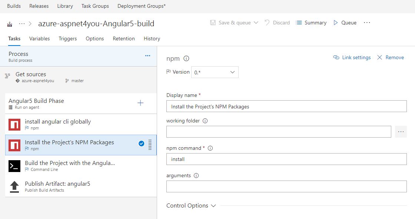The image size is (415, 219).
Task: Switch to the Tasks tab
Action: [14, 38]
